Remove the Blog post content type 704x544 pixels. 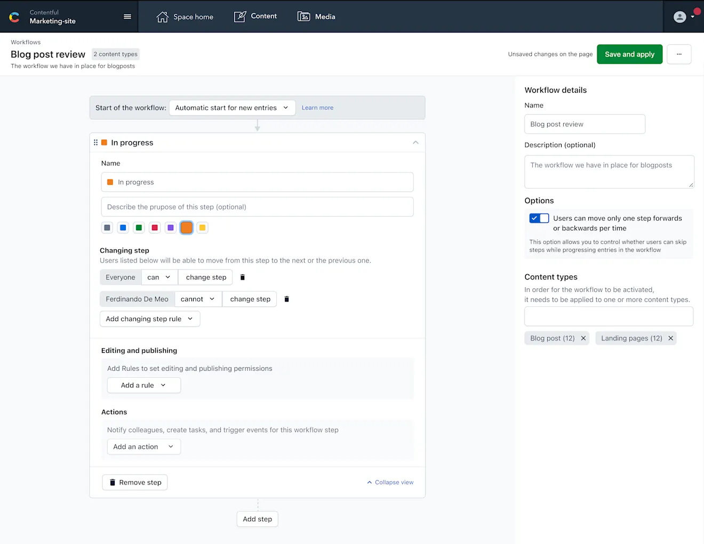(x=583, y=338)
